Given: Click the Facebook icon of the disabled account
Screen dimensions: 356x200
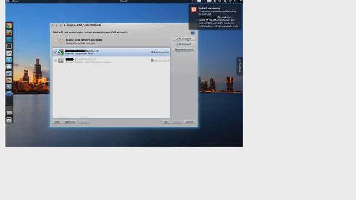Looking at the screenshot, I should click(x=61, y=61).
